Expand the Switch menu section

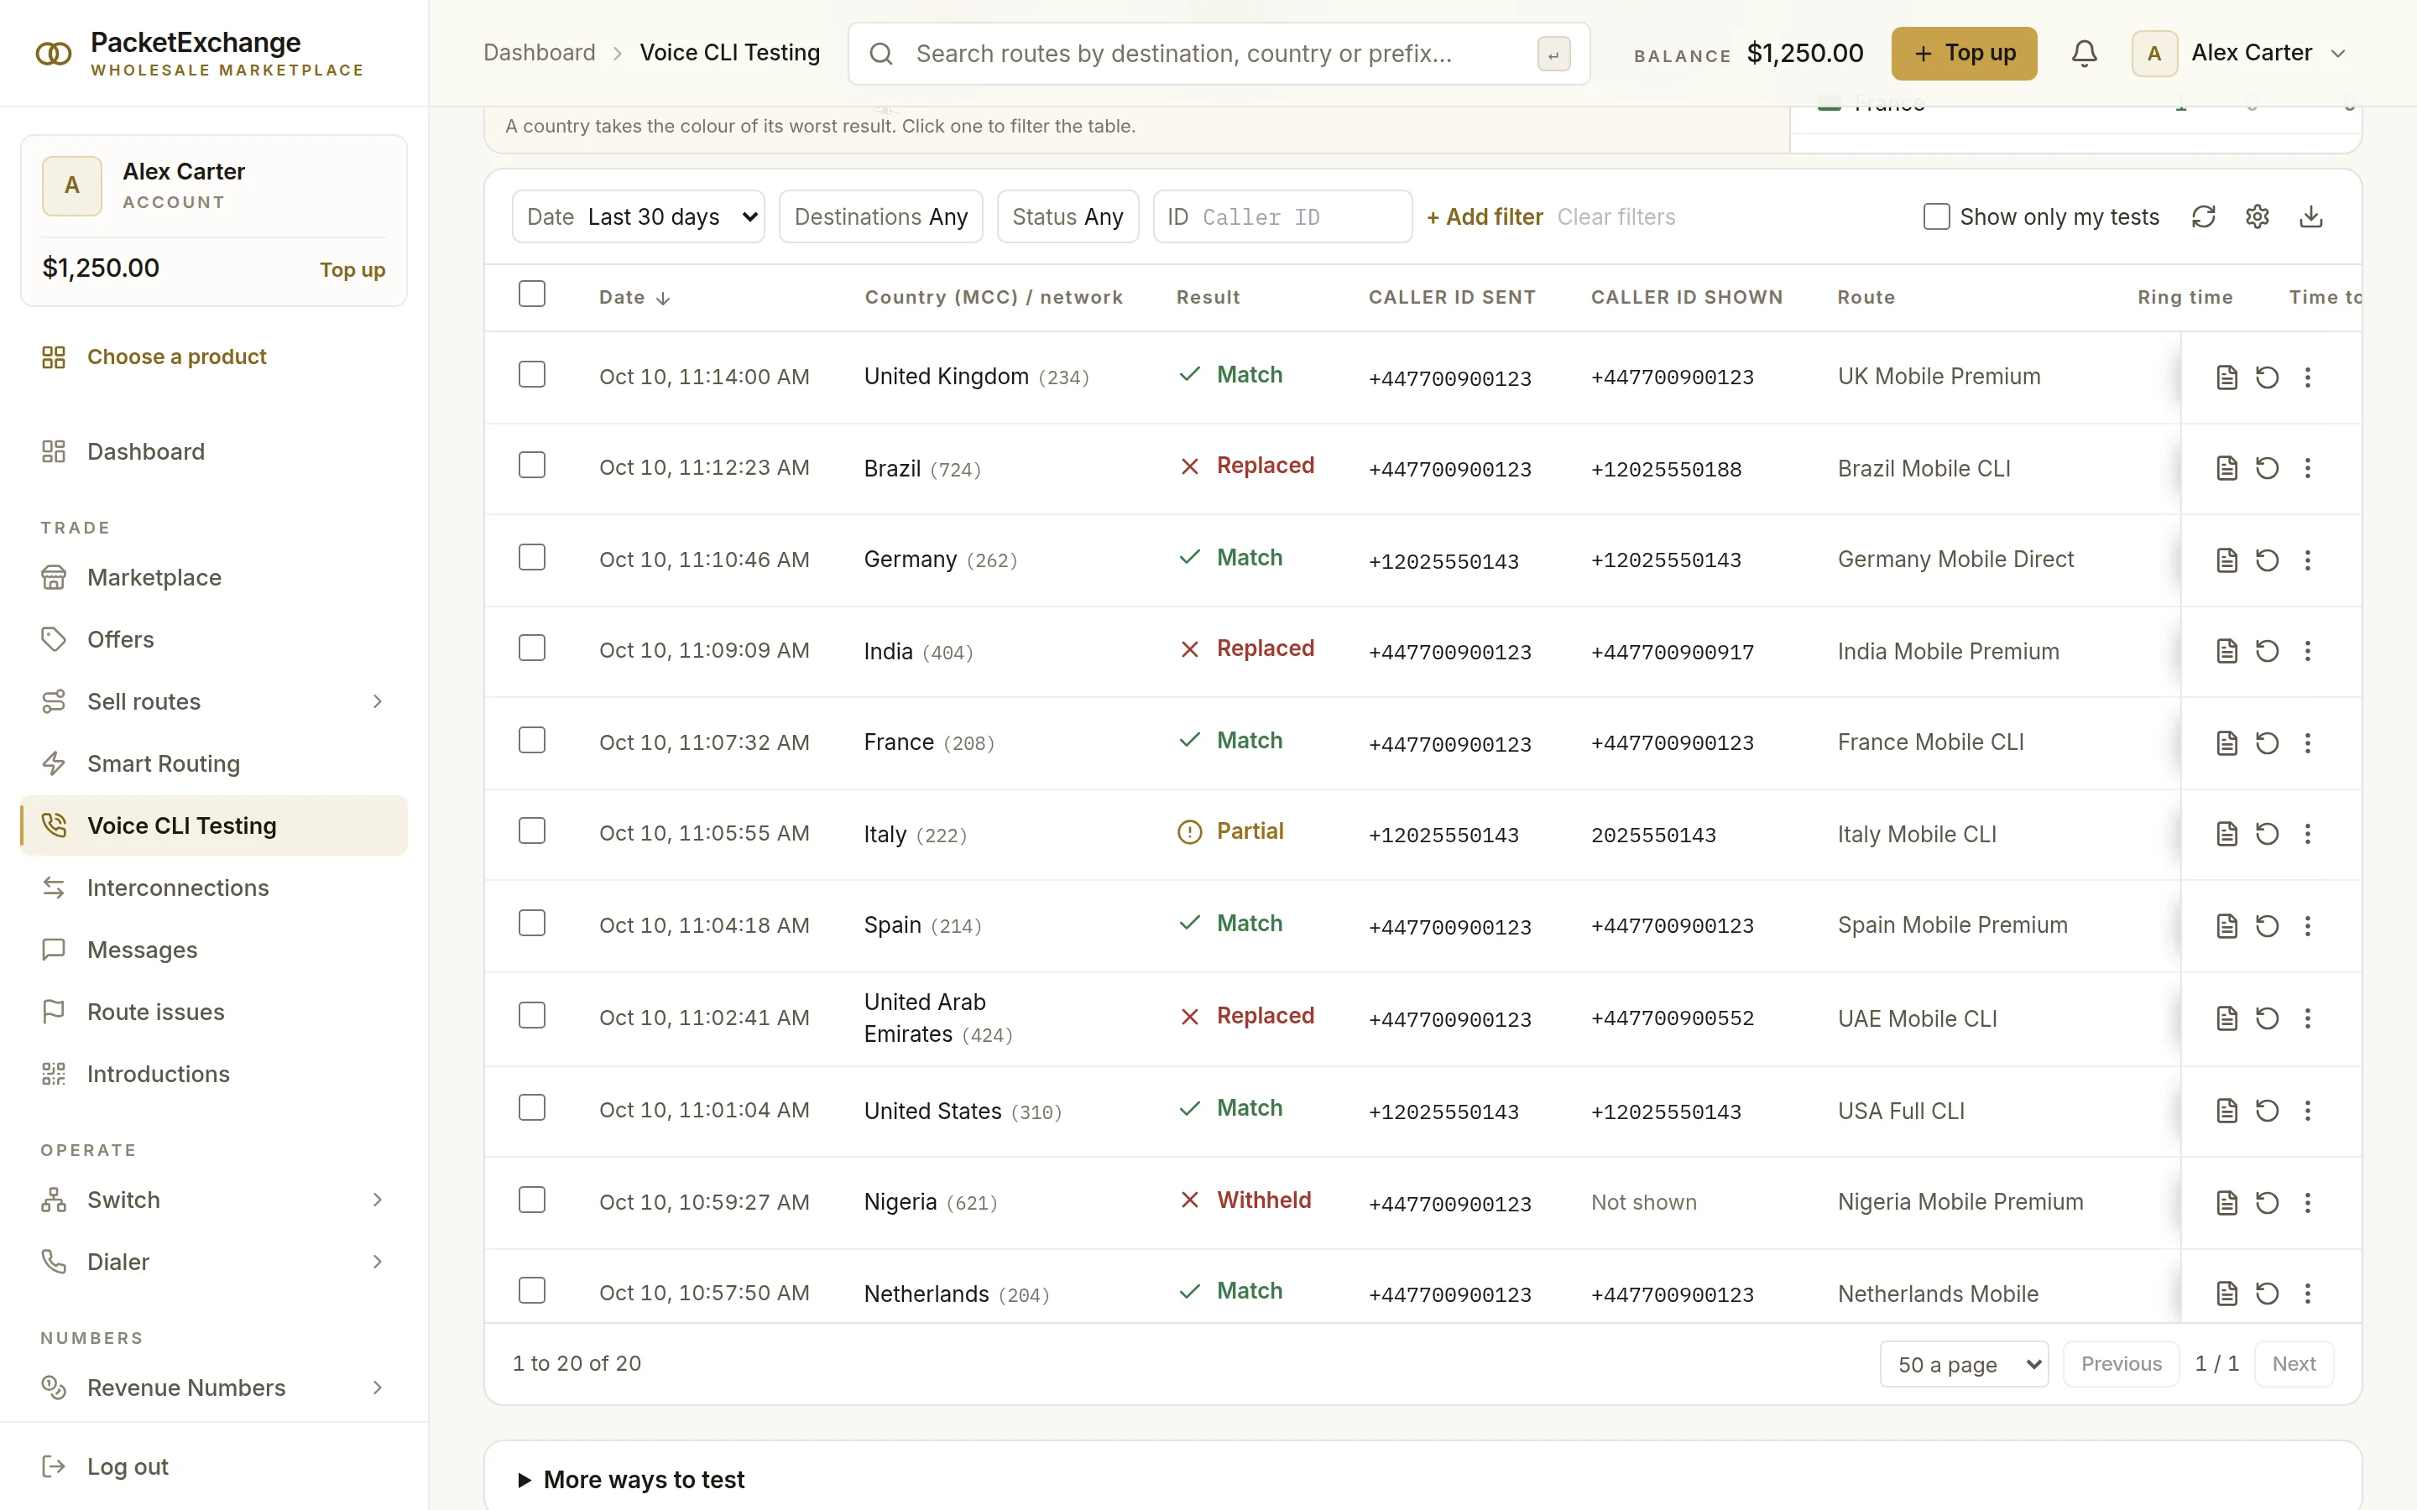pos(378,1200)
